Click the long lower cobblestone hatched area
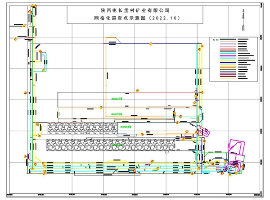This screenshot has height=200, width=270. tap(111, 145)
